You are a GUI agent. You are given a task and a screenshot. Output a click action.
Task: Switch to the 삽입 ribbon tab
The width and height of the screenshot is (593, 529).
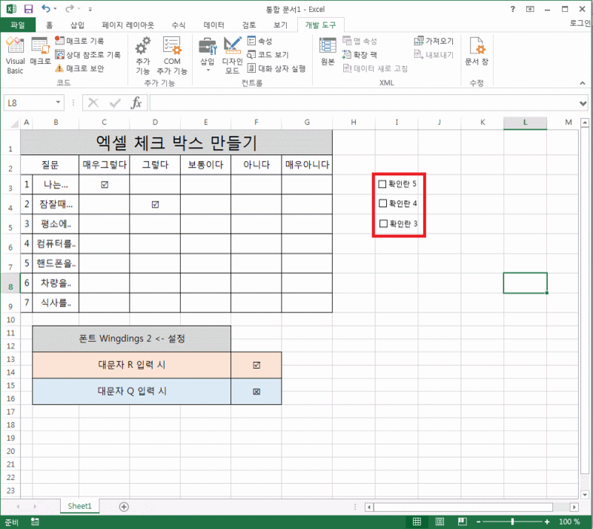coord(77,25)
